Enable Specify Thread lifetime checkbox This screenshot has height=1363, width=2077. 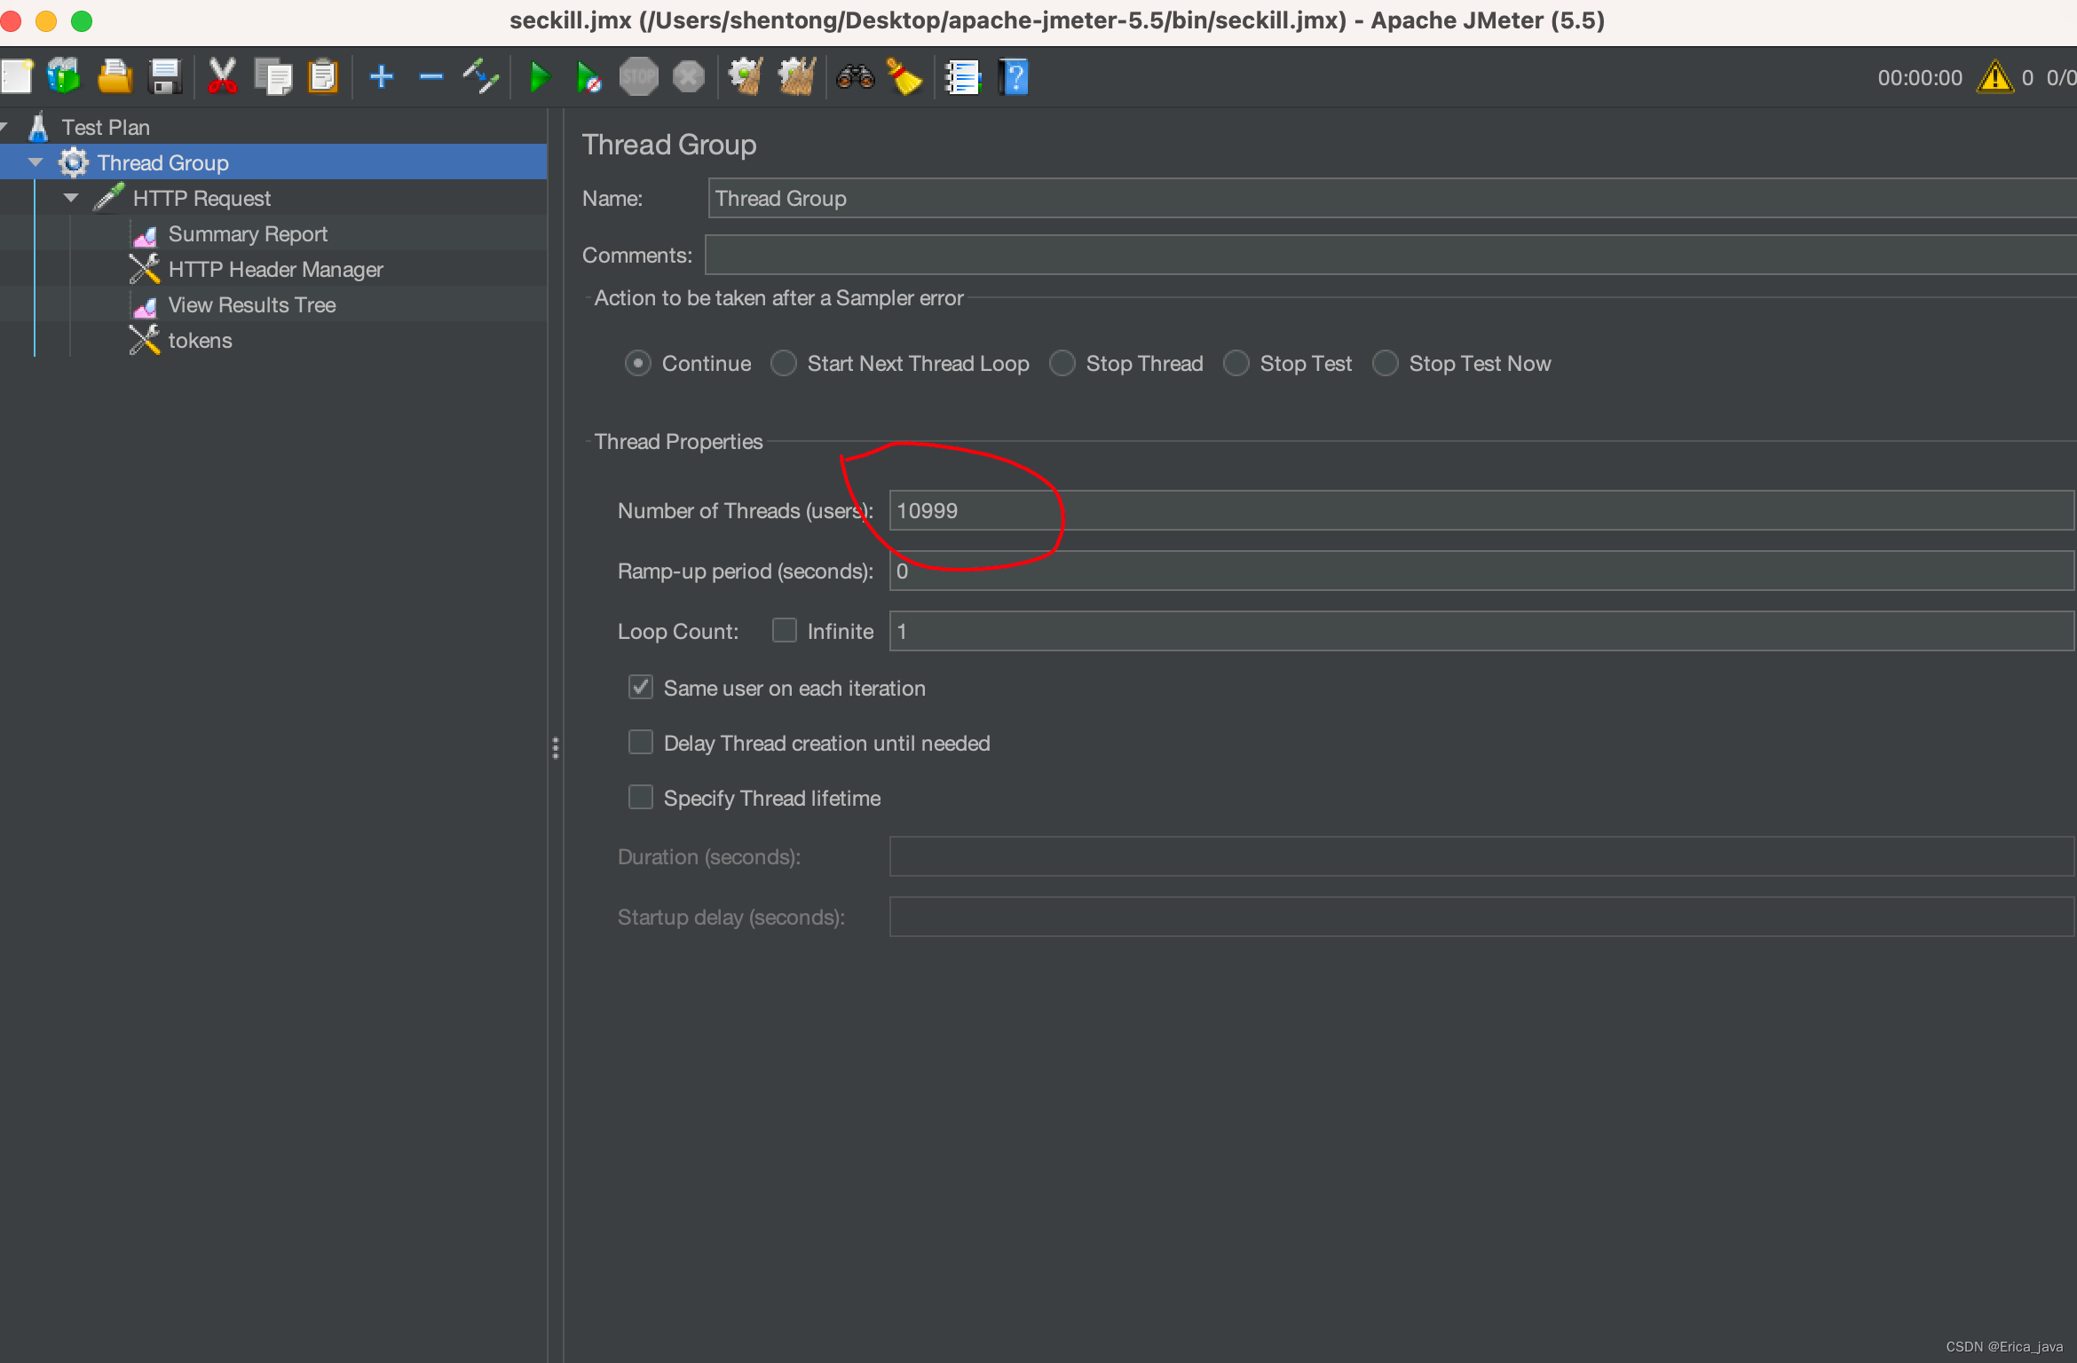(x=641, y=798)
